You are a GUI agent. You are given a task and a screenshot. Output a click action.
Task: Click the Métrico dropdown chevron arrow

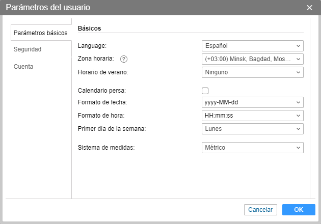click(x=298, y=148)
